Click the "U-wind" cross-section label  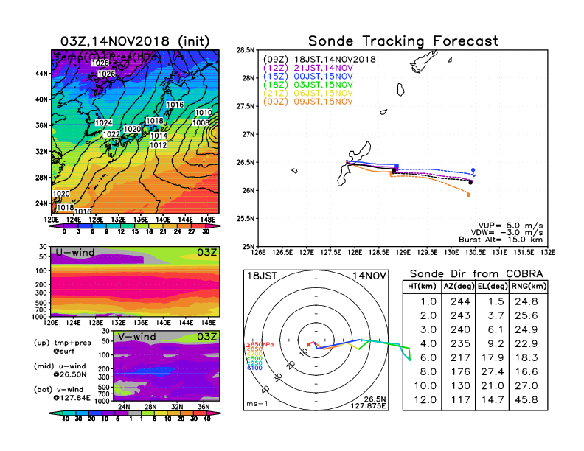tap(75, 252)
